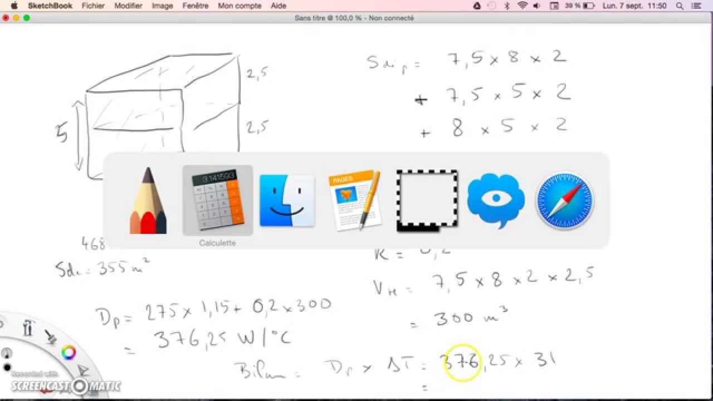This screenshot has width=713, height=401.
Task: Click the Apple menu logo
Action: pos(14,6)
